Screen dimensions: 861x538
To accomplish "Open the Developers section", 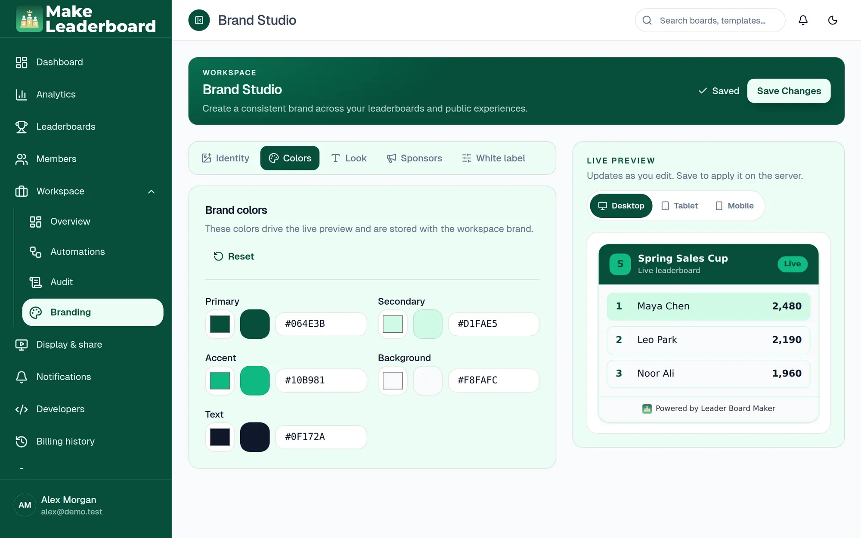I will 86,409.
